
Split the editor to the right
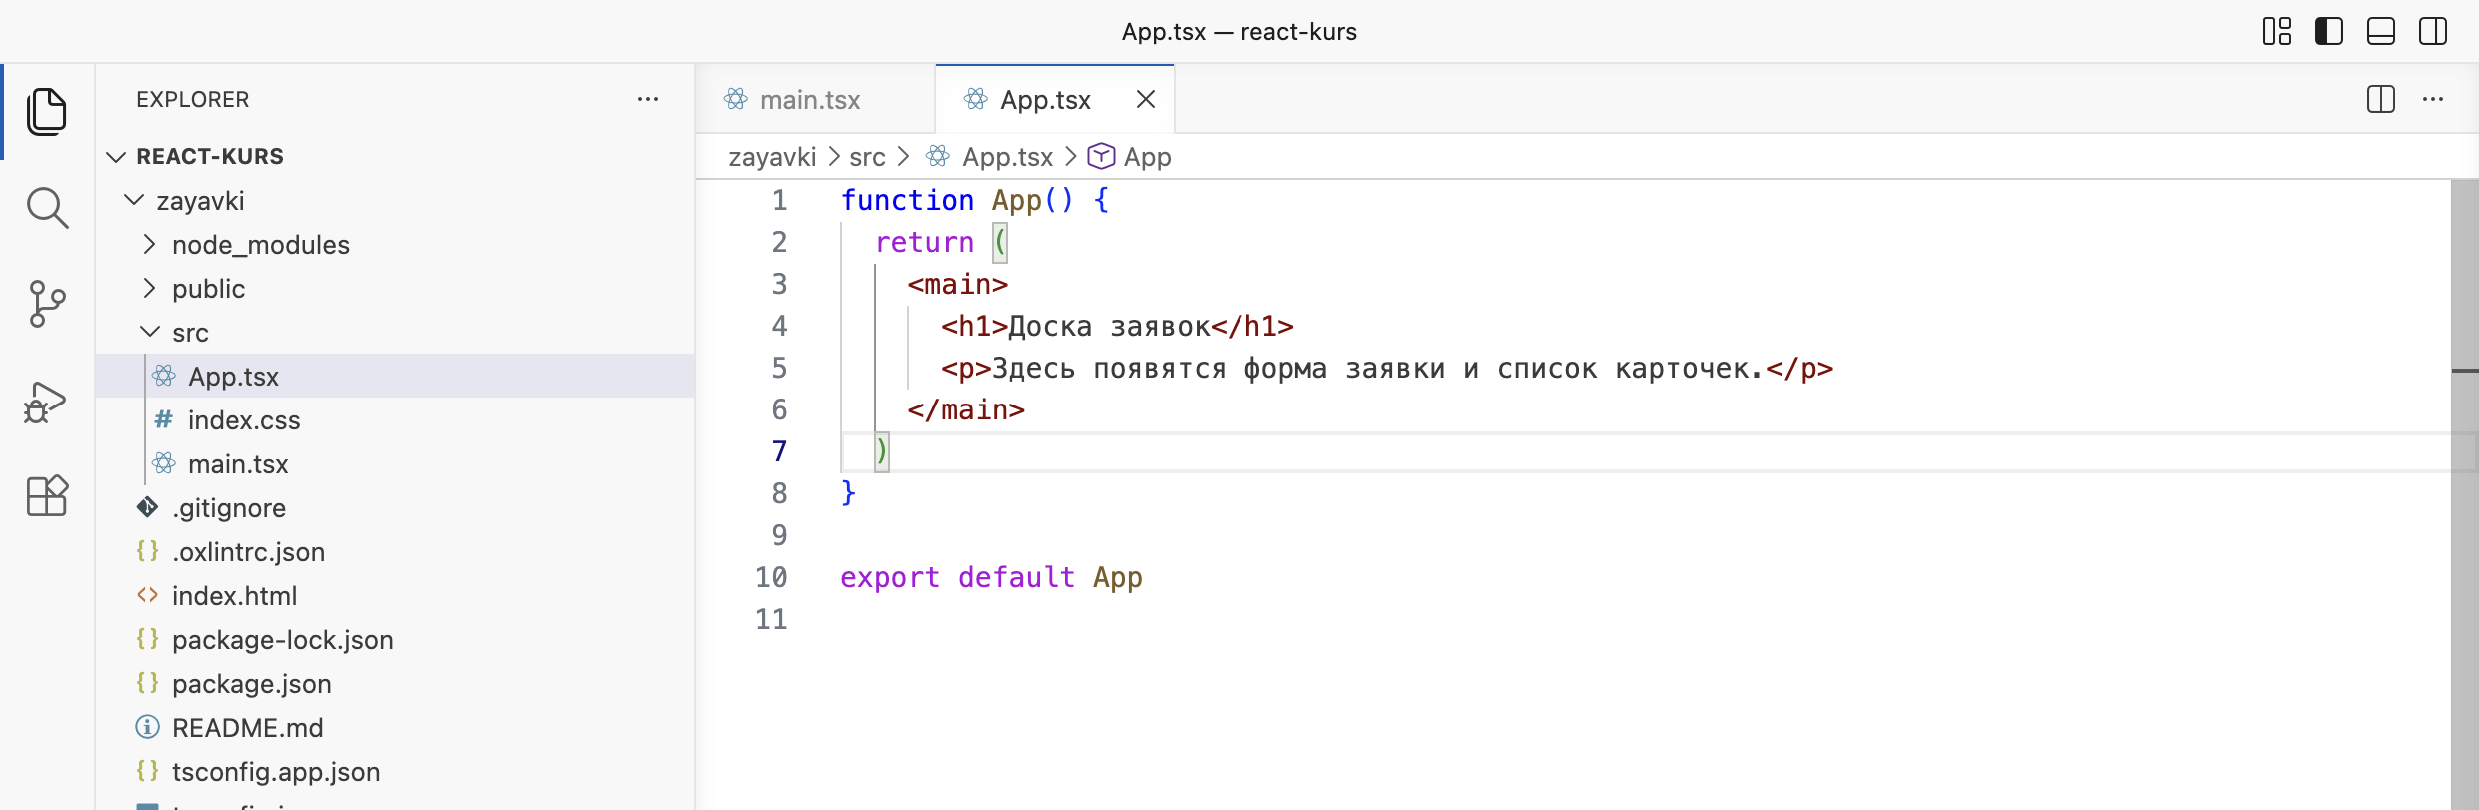pyautogui.click(x=2381, y=99)
